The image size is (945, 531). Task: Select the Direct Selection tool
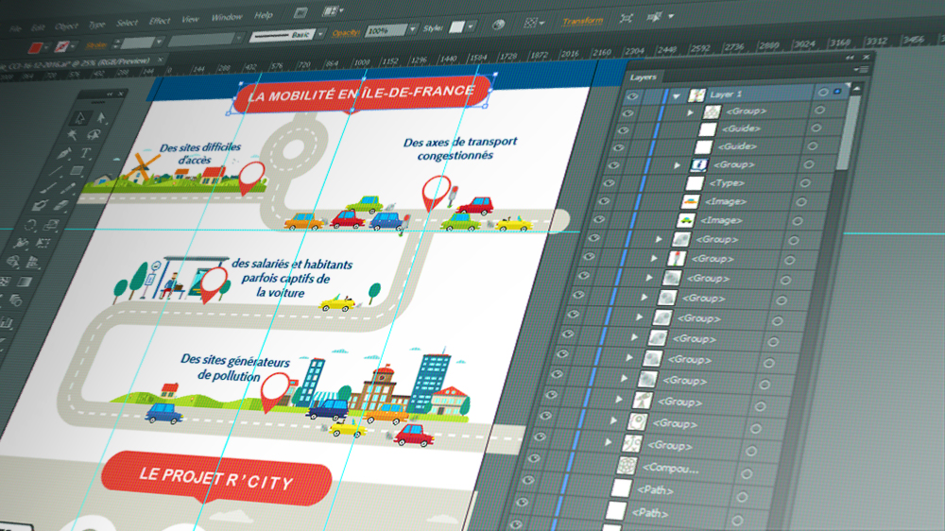click(x=100, y=120)
